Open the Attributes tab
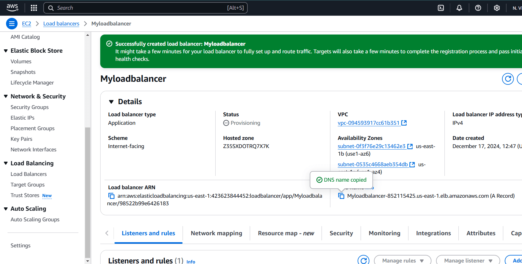Image resolution: width=522 pixels, height=264 pixels. tap(481, 233)
